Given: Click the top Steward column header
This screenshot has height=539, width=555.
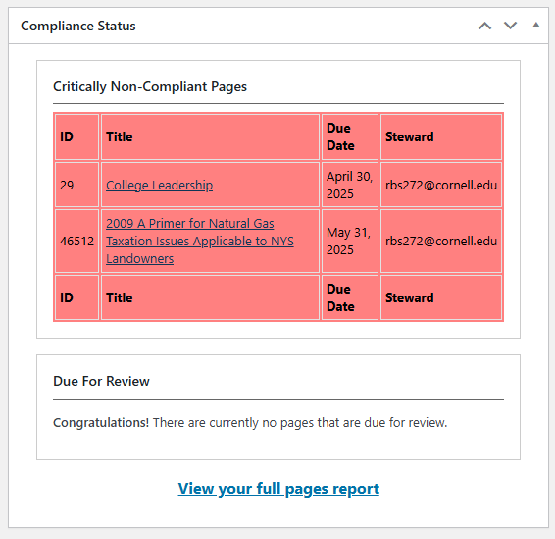Looking at the screenshot, I should coord(441,136).
